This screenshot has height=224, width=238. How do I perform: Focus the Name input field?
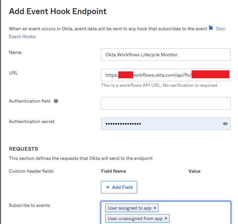[166, 55]
